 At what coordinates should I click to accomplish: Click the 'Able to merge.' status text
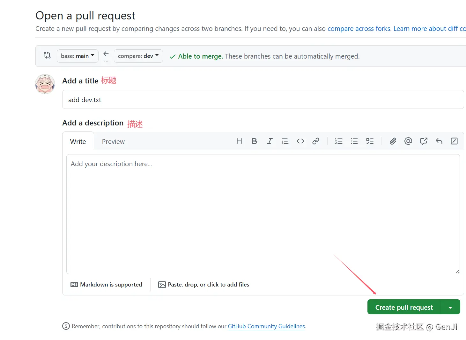click(x=200, y=56)
